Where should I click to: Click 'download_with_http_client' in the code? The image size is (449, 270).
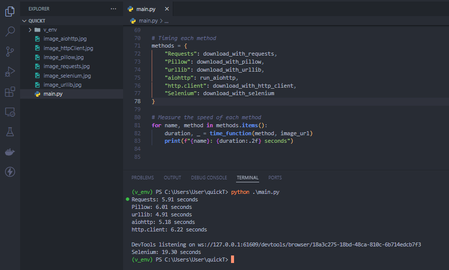pyautogui.click(x=253, y=86)
